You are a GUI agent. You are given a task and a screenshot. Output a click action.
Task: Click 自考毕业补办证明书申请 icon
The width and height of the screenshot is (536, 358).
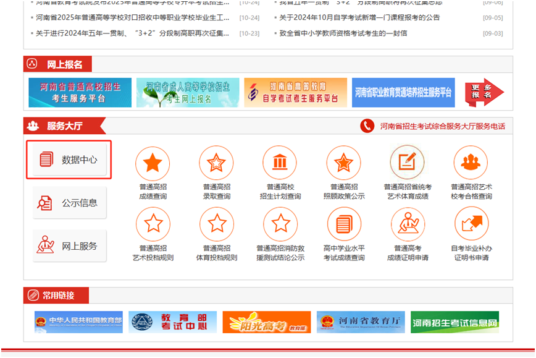(x=471, y=223)
